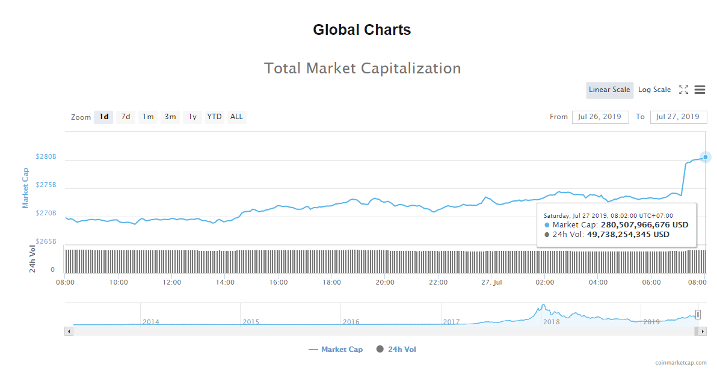Choose the YTD zoom range
717x376 pixels.
click(x=214, y=117)
